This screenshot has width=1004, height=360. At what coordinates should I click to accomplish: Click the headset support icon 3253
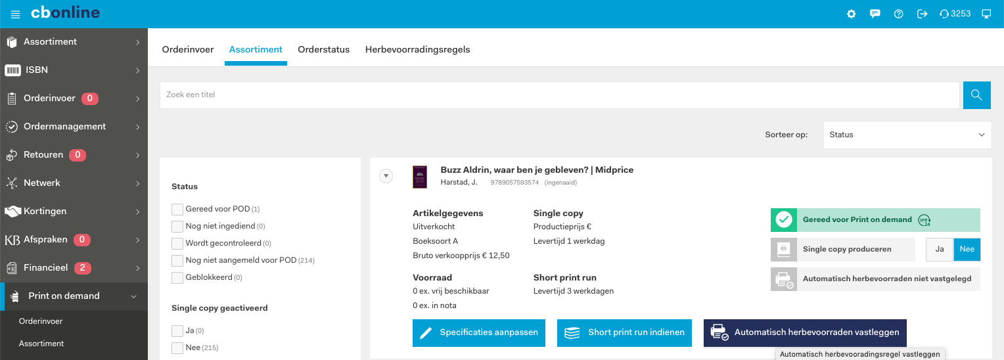tap(955, 14)
